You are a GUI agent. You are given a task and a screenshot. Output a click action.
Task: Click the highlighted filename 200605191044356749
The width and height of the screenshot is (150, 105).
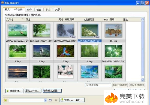pyautogui.click(x=89, y=41)
